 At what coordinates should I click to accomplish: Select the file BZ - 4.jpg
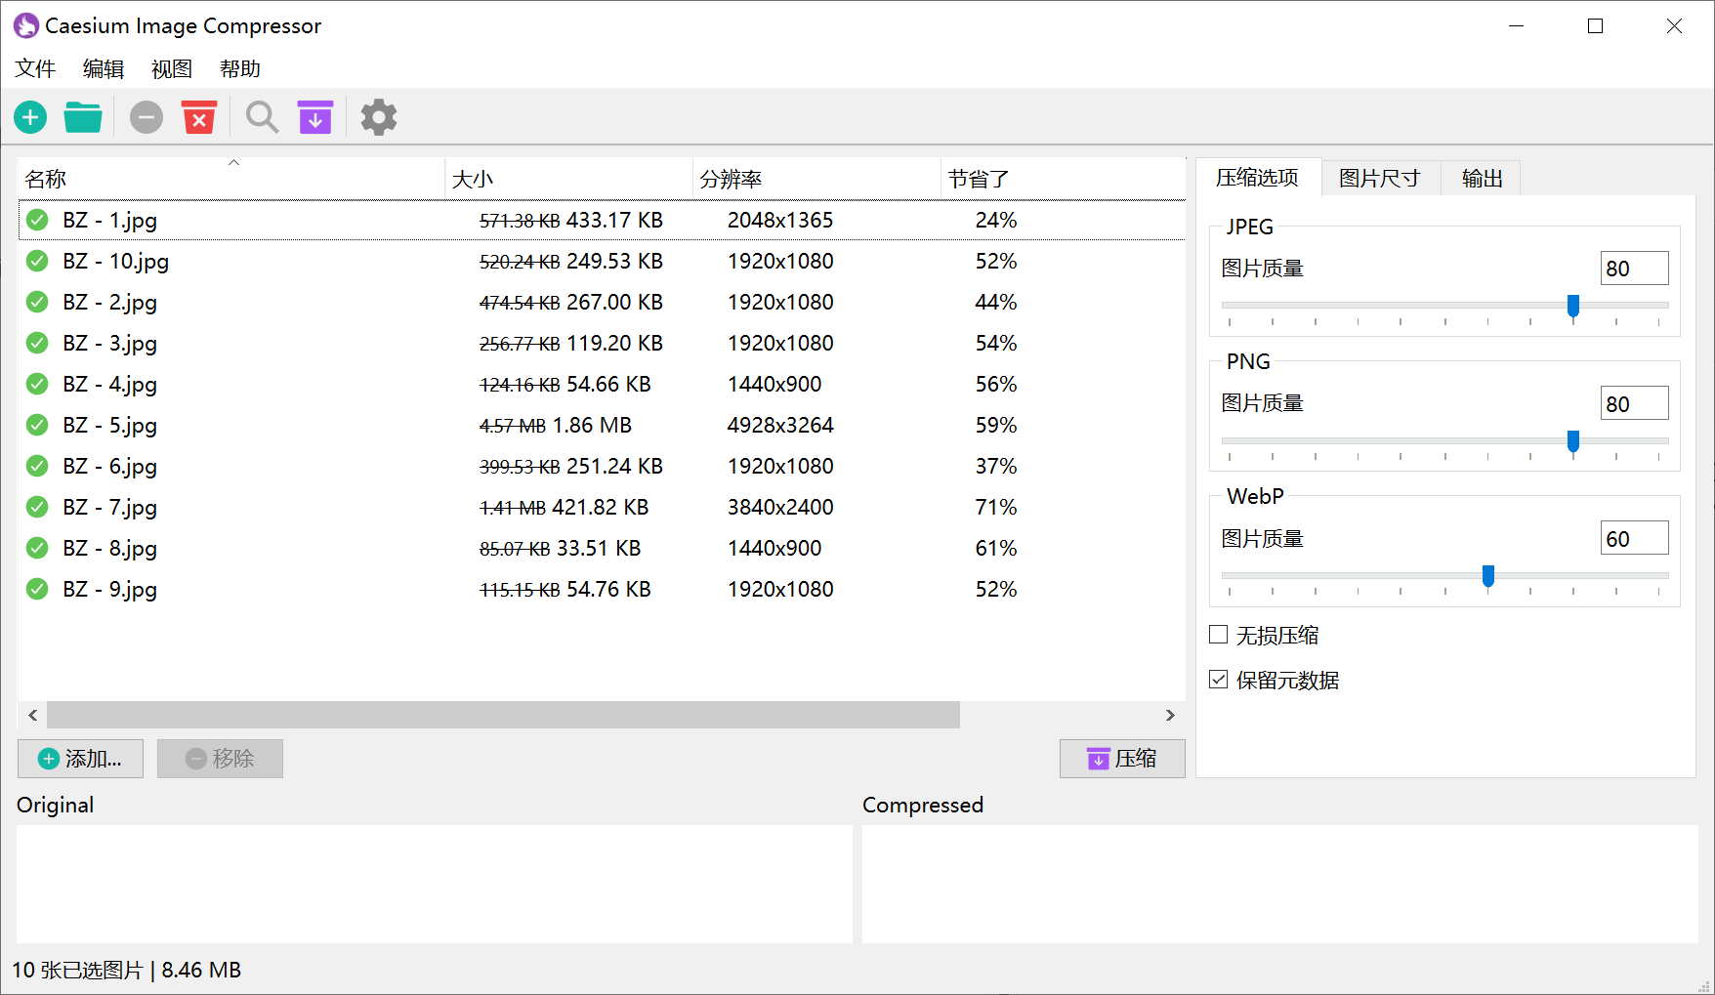(x=109, y=385)
